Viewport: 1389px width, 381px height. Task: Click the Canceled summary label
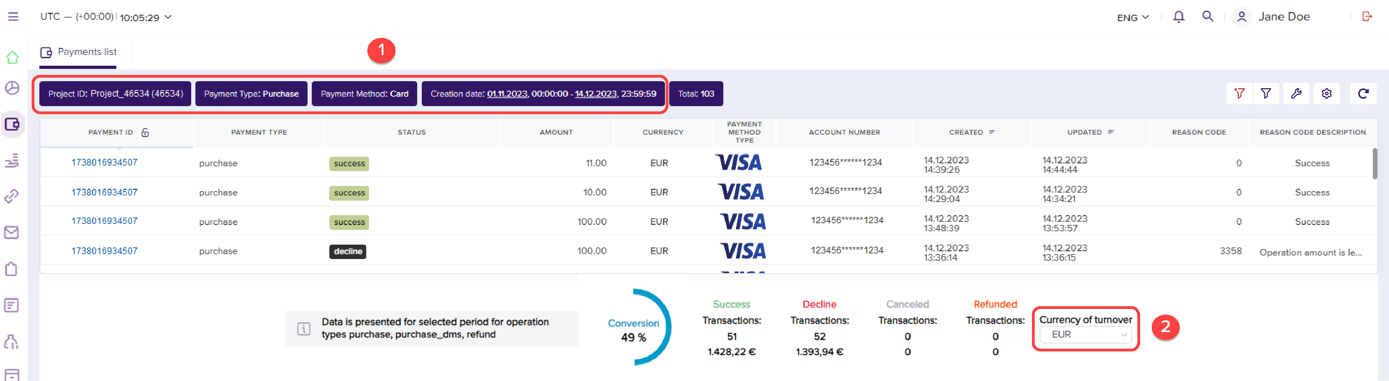pos(907,304)
